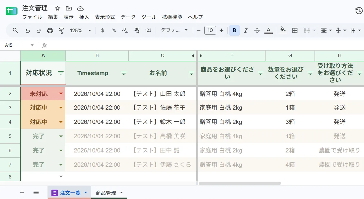Open status dropdown in row 3
Viewport: 364px width, 199px height.
coord(61,108)
